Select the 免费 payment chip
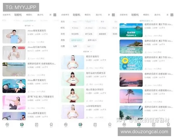The image size is (174, 139). tap(75, 46)
